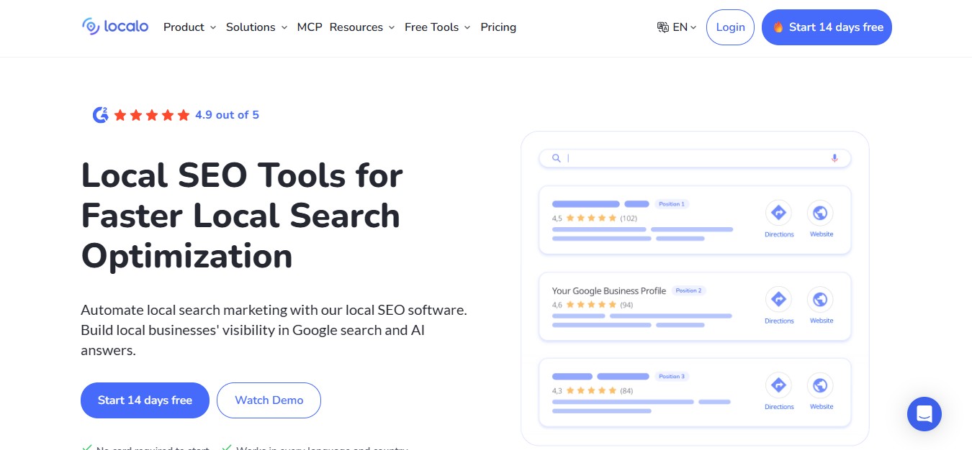The image size is (972, 450).
Task: Click the header Start 14 days free button
Action: (827, 27)
